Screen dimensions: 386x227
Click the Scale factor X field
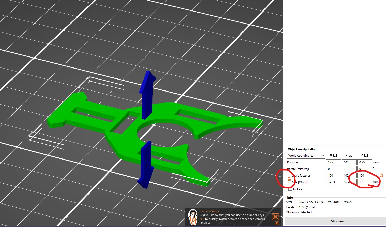[334, 176]
